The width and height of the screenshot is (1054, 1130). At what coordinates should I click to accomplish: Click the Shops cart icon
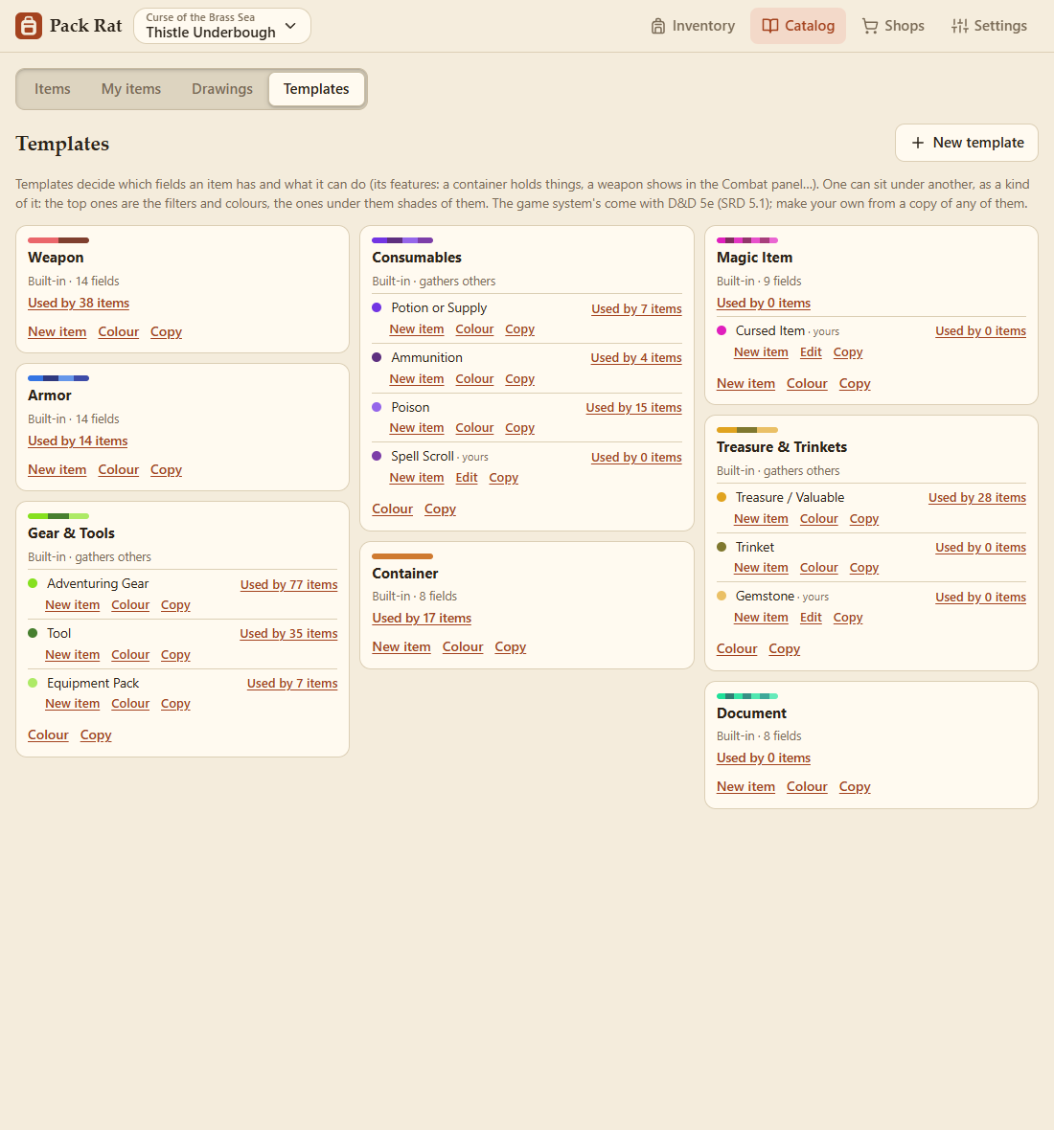pyautogui.click(x=870, y=26)
